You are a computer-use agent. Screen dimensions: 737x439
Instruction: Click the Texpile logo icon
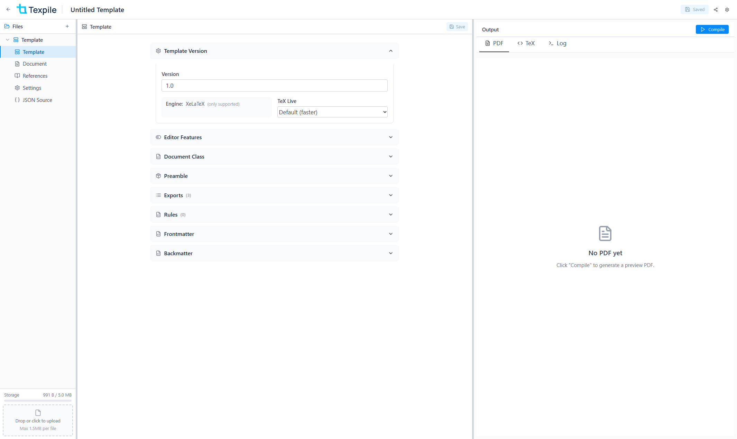[22, 9]
